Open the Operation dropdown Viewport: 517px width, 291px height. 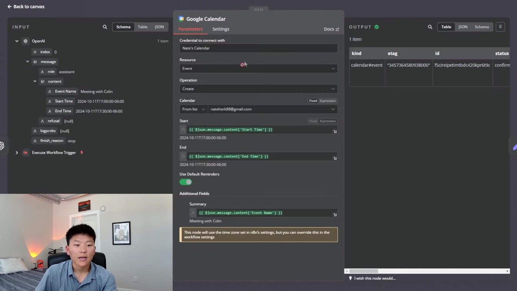click(x=258, y=89)
